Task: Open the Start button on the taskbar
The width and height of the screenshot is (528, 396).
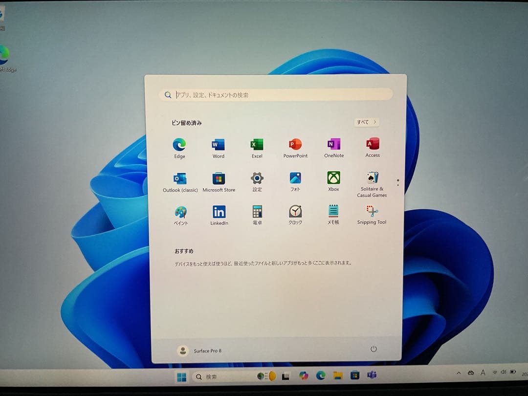Action: (183, 376)
